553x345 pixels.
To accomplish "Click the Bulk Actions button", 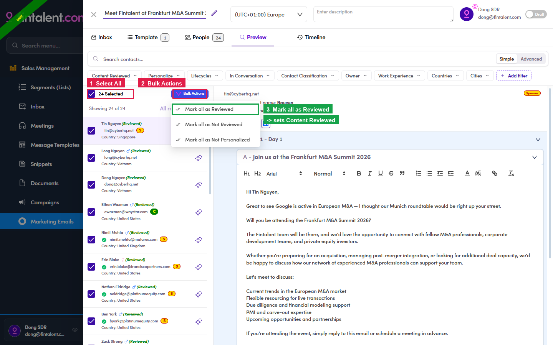I will click(190, 94).
